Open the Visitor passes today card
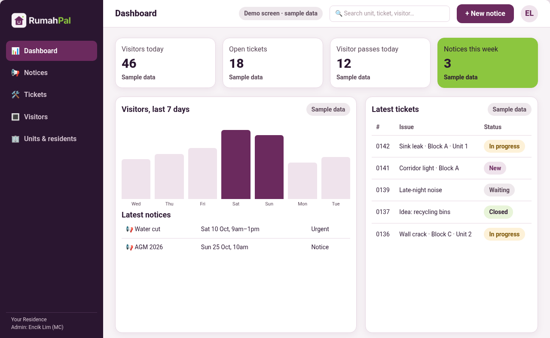 click(x=380, y=63)
